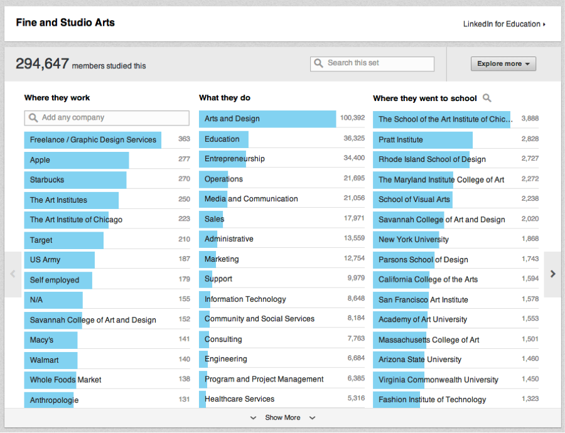Pick Information Technology in What they do
The width and height of the screenshot is (565, 433).
coord(245,299)
